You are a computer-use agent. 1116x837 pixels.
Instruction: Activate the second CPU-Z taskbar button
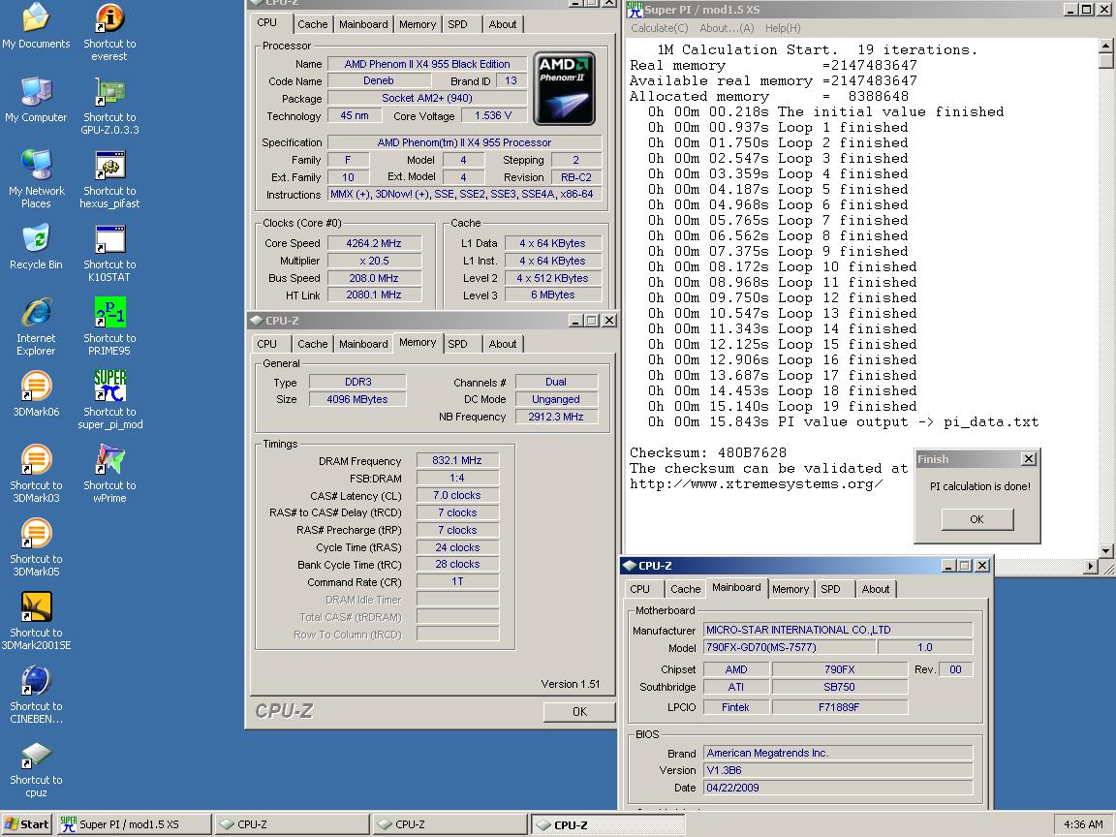pos(450,824)
